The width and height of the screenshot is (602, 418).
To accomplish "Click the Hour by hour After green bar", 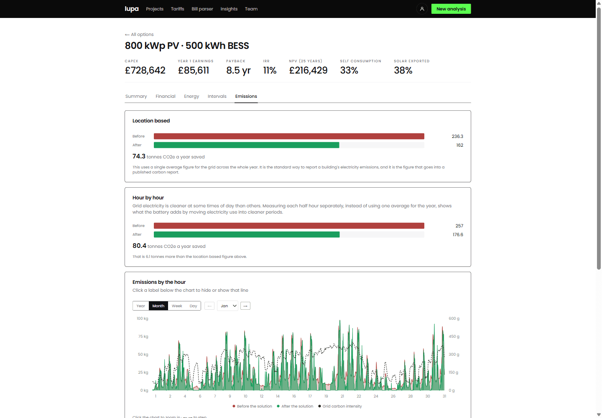I will click(x=247, y=234).
